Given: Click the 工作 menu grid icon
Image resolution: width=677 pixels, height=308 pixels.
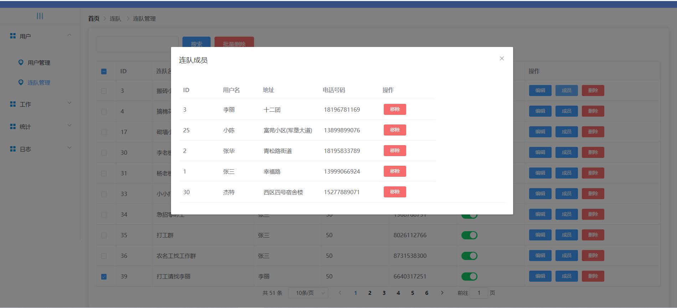Looking at the screenshot, I should click(13, 104).
